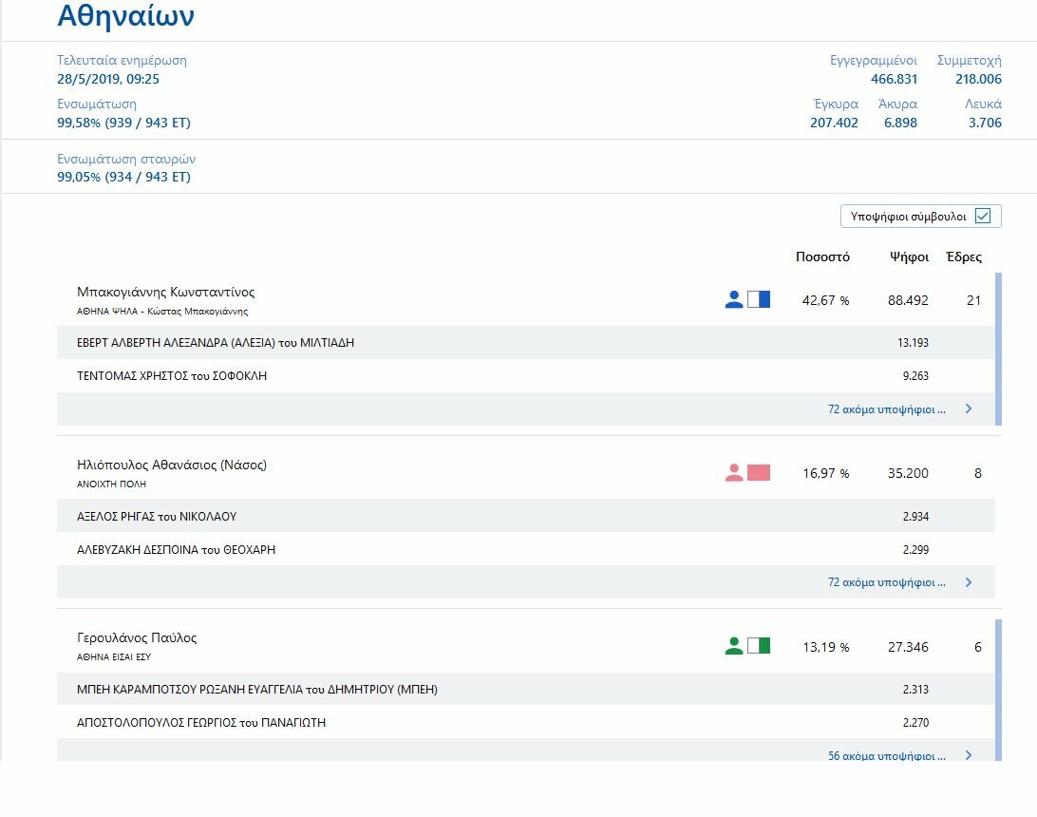Screen dimensions: 1037x817
Task: Click chevron arrow in Μπακογιάννης candidate list
Action: coord(969,409)
